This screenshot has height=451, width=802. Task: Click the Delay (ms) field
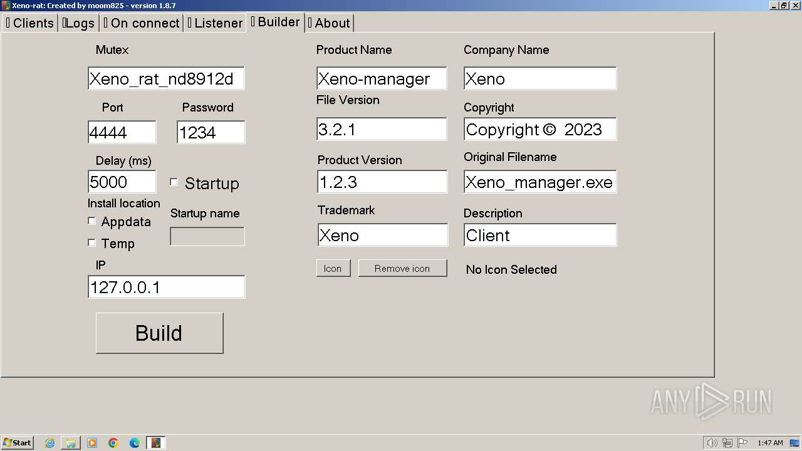coord(122,182)
